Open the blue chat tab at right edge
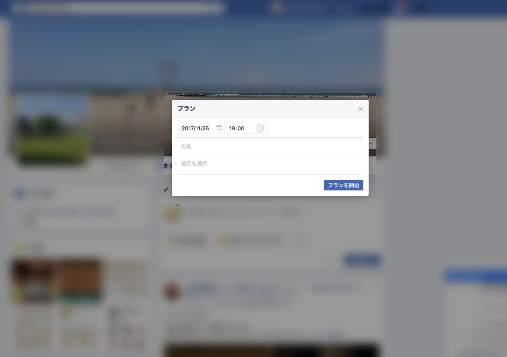 [476, 276]
